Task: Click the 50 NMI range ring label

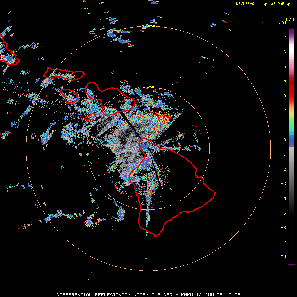Action: coord(148,87)
